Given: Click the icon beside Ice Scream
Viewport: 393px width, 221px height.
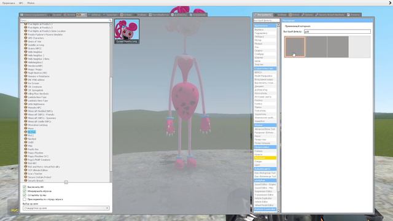Looking at the screenshot, I should (x=26, y=83).
